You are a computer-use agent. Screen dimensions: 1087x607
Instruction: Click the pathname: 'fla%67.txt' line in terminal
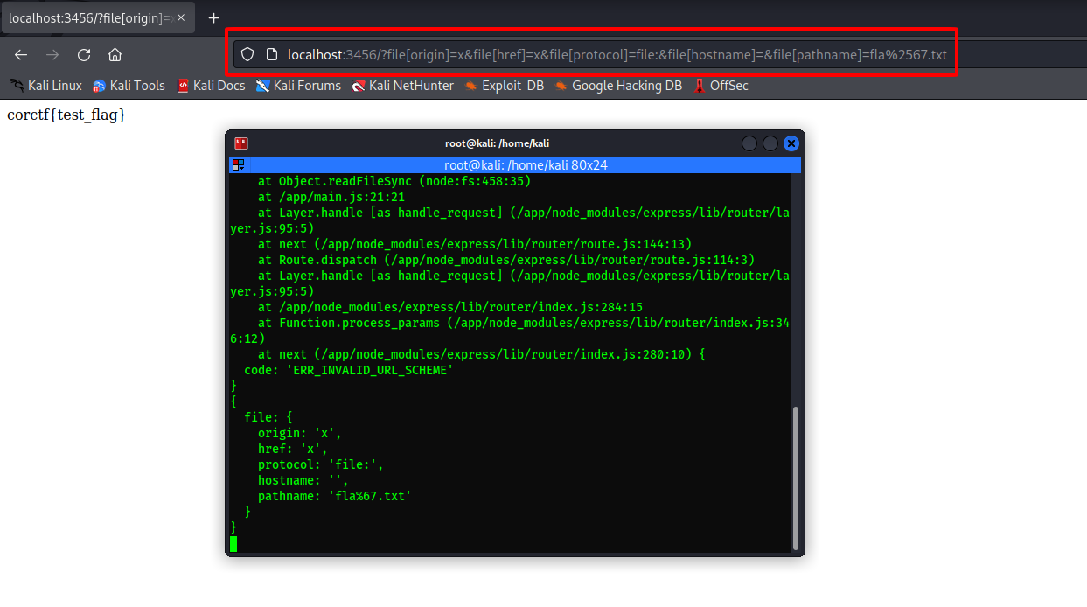tap(335, 496)
